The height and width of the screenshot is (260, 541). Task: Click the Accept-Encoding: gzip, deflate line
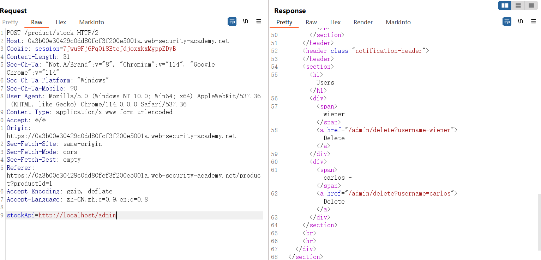[x=60, y=191]
